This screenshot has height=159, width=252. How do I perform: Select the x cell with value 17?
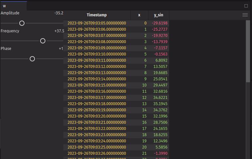coord(144,129)
